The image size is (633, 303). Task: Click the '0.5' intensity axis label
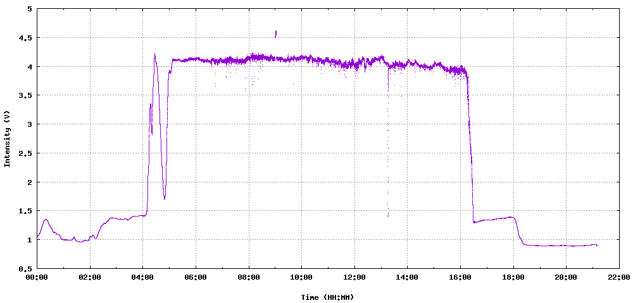tap(26, 268)
